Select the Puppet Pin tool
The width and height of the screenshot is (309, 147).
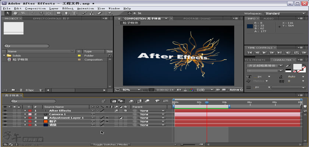click(x=109, y=13)
